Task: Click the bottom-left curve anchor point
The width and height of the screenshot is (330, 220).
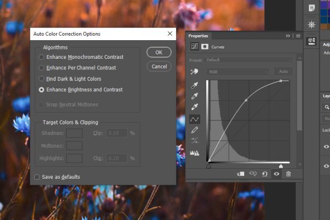Action: (x=210, y=161)
